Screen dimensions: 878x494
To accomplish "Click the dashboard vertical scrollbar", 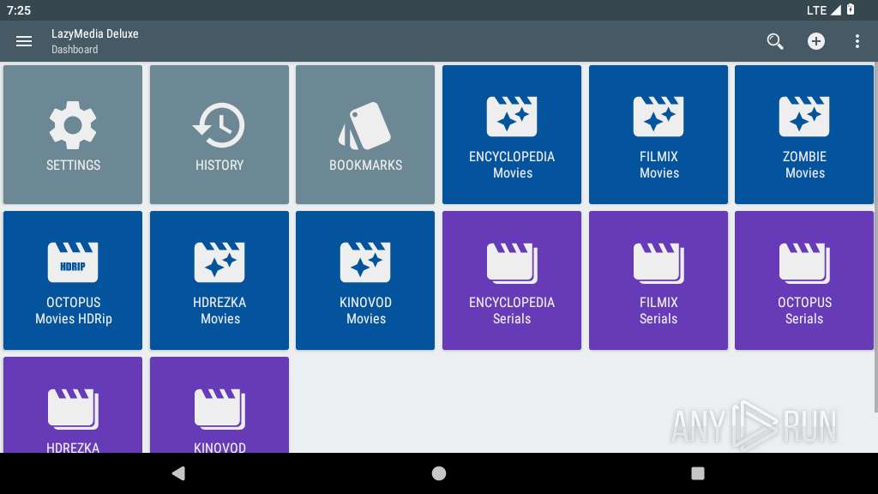I will pyautogui.click(x=875, y=238).
